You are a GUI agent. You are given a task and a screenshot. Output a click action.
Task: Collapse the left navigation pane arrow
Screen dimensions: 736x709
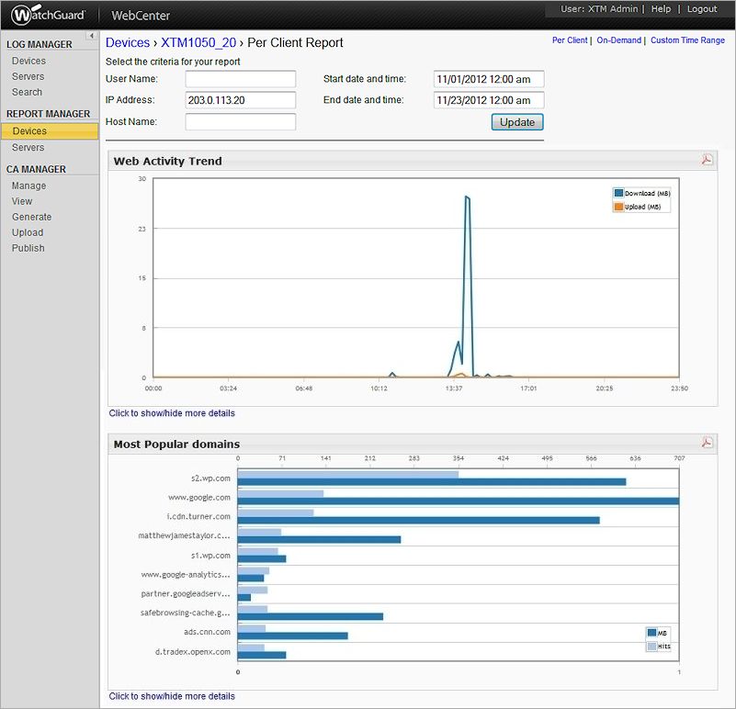pos(92,37)
